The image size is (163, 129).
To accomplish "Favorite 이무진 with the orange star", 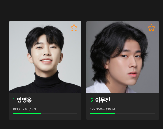I will click(x=151, y=28).
